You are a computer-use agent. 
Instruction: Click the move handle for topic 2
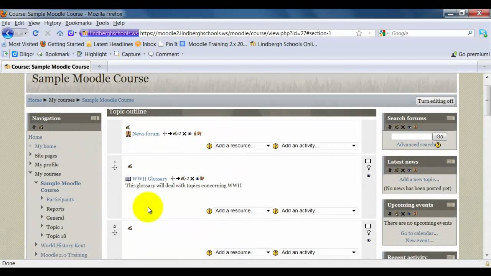[x=115, y=233]
